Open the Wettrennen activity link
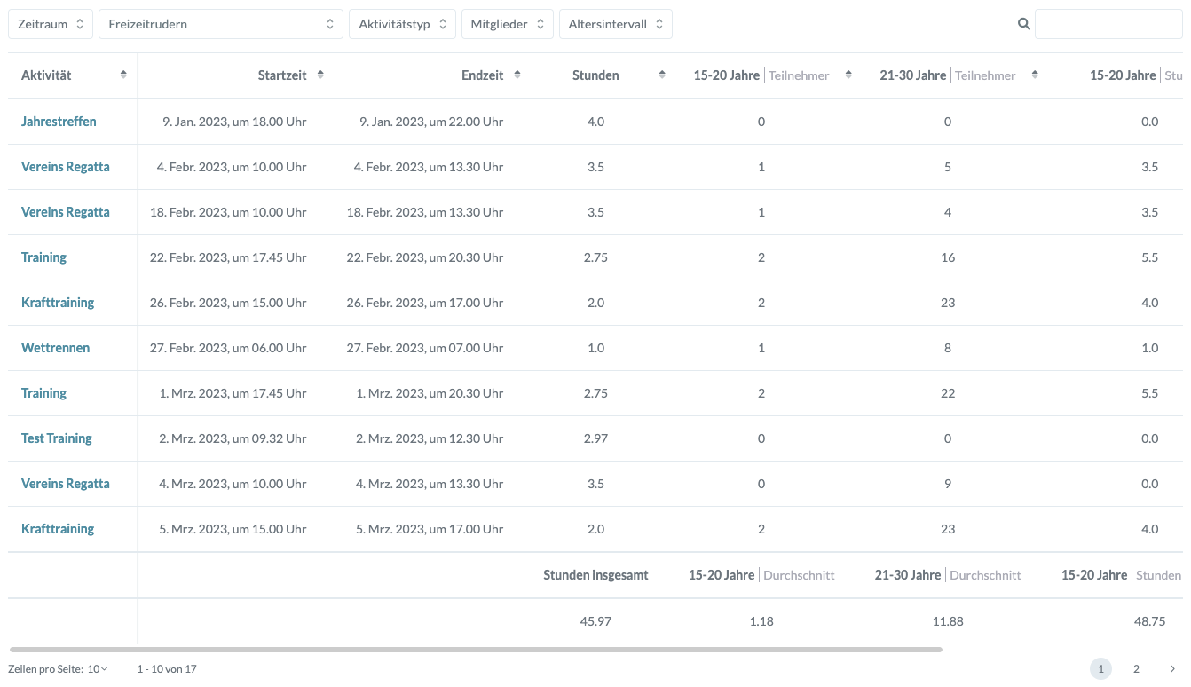The height and width of the screenshot is (687, 1191). 55,348
